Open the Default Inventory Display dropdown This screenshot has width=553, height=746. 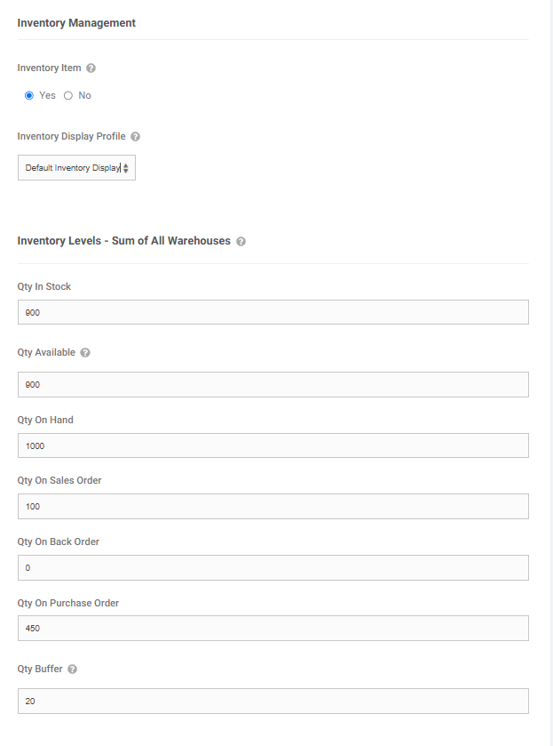76,167
